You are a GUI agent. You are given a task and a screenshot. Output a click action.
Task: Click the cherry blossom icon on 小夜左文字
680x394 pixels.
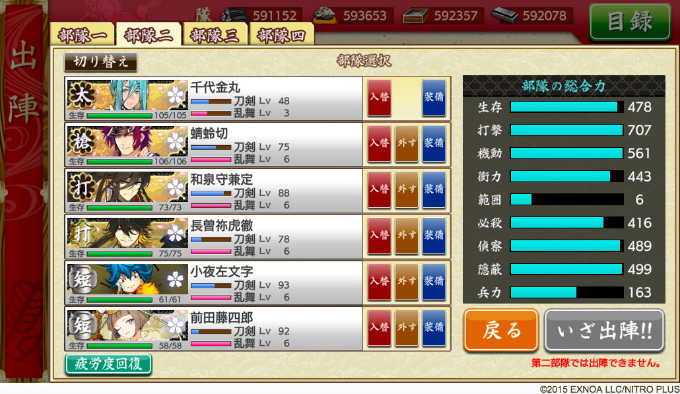click(x=175, y=280)
